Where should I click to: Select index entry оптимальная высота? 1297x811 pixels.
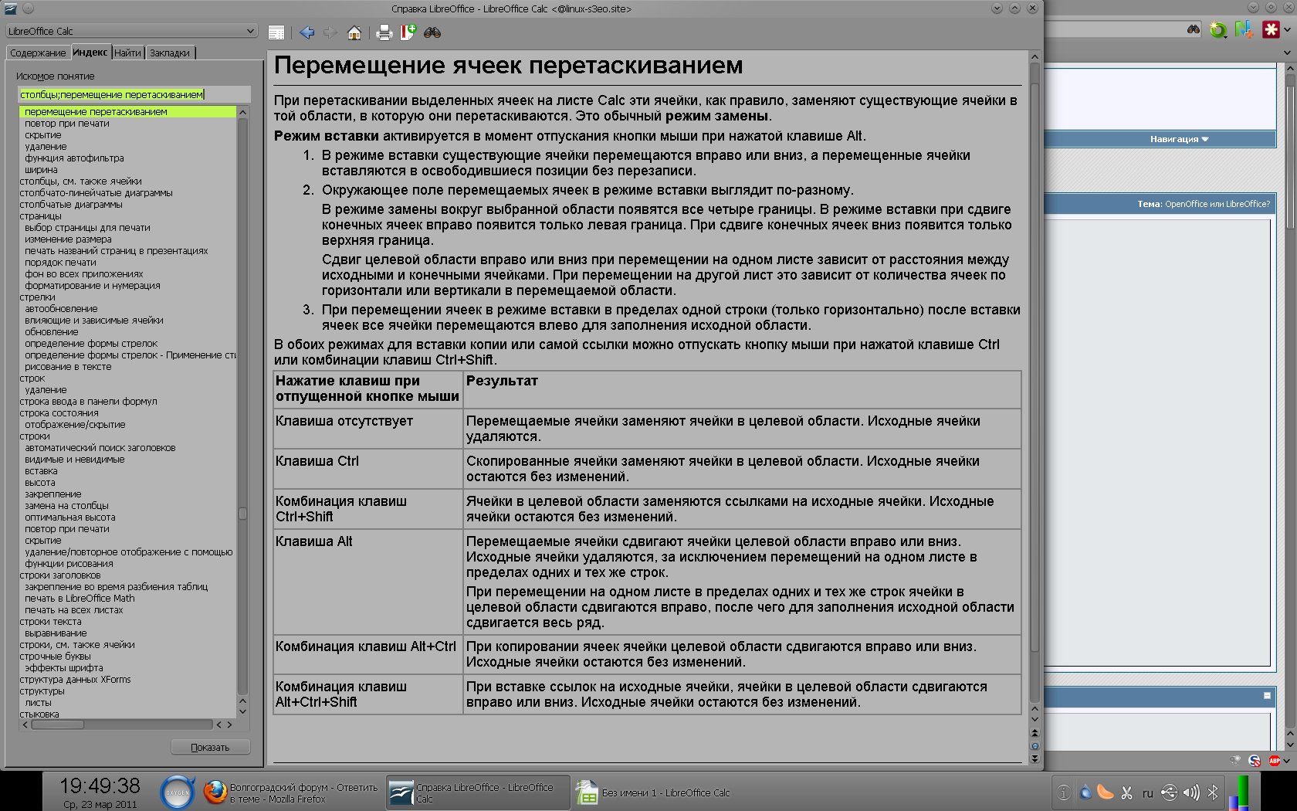69,517
